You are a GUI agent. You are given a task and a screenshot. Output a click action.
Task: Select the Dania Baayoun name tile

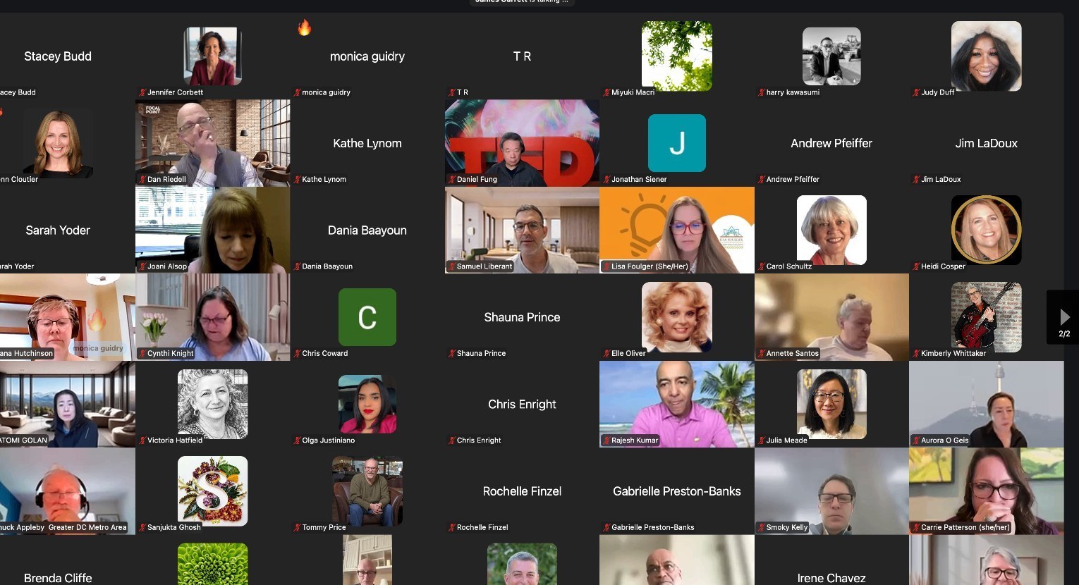click(x=367, y=230)
